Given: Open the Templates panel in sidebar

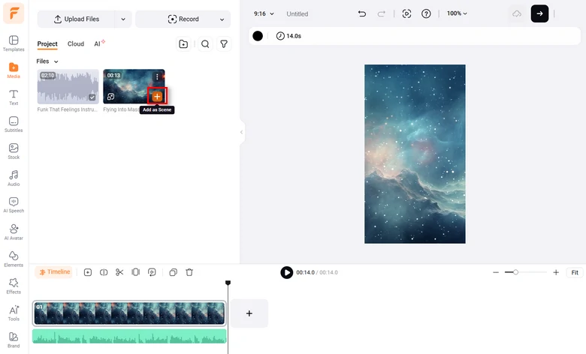Looking at the screenshot, I should (14, 43).
